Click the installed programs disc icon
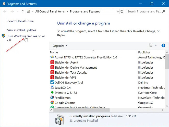Viewport: 169px width, 127px height. (60, 120)
